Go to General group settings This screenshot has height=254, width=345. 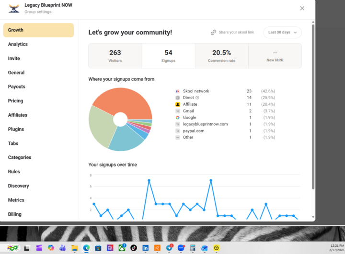click(16, 73)
